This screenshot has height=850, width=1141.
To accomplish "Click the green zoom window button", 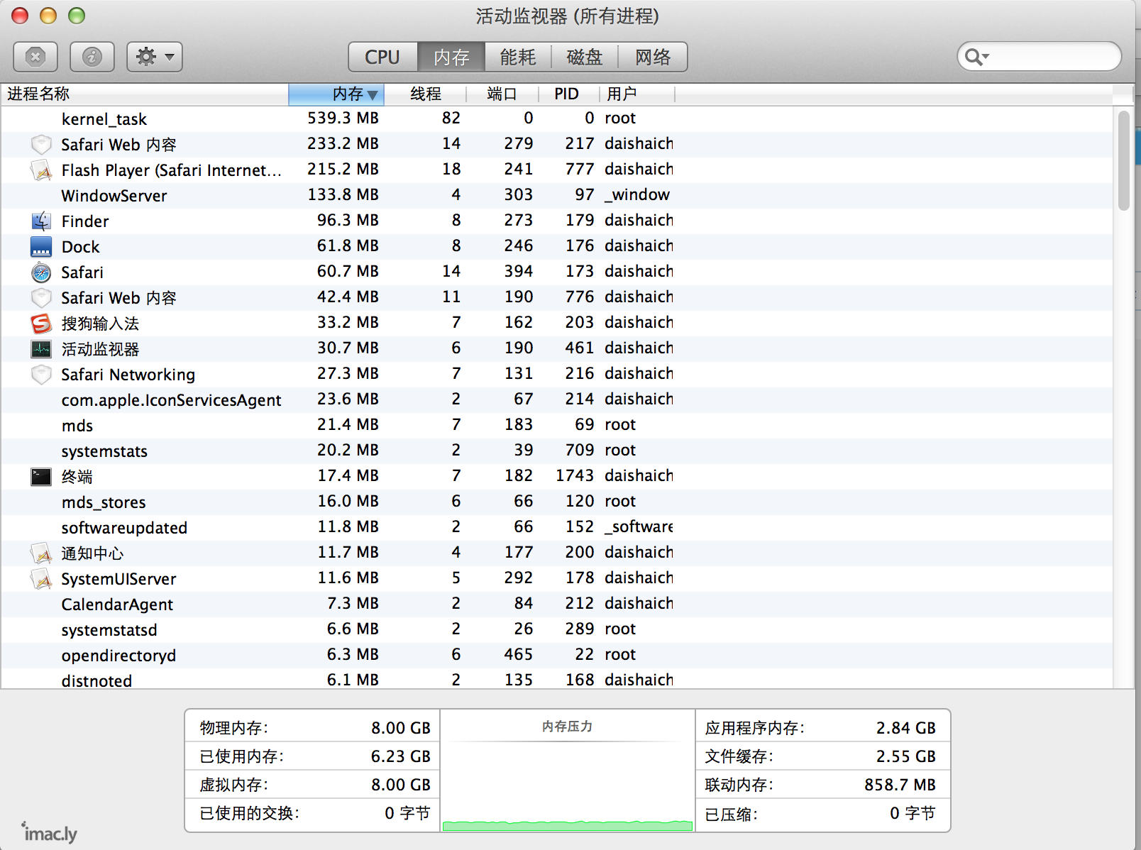I will 77,16.
